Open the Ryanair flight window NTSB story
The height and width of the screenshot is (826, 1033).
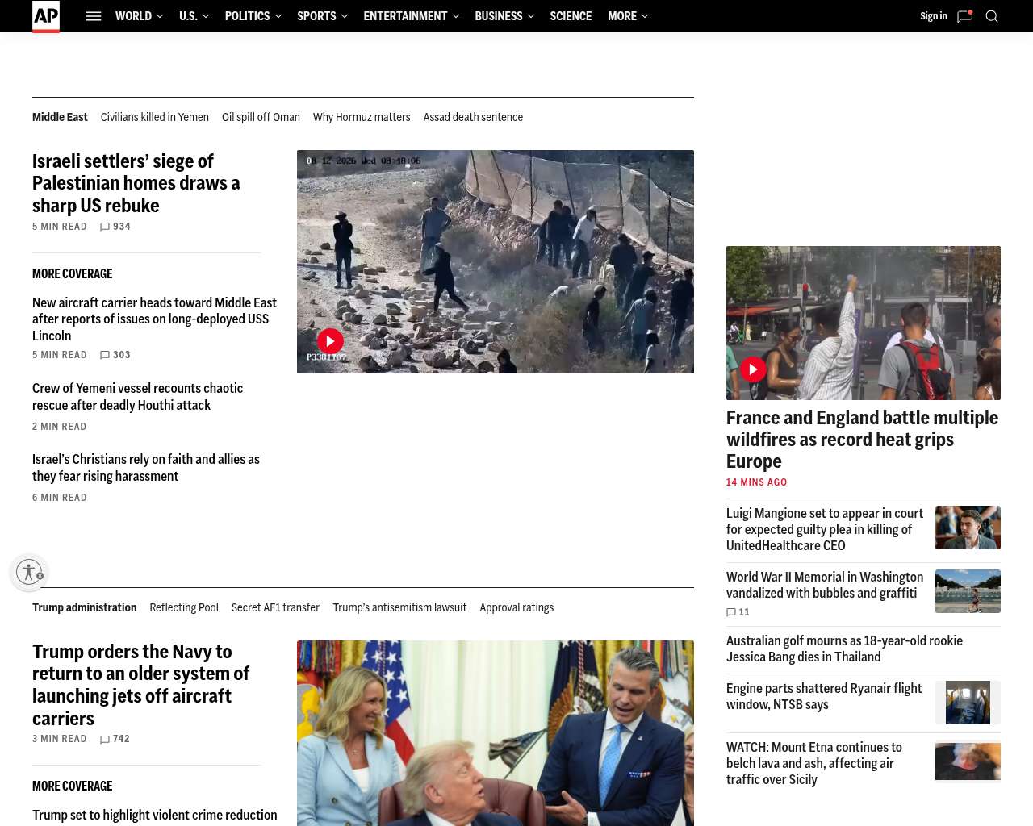point(824,696)
